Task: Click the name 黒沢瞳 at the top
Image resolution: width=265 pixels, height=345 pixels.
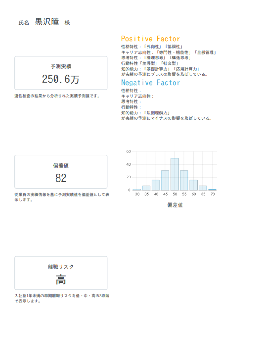Action: [47, 22]
